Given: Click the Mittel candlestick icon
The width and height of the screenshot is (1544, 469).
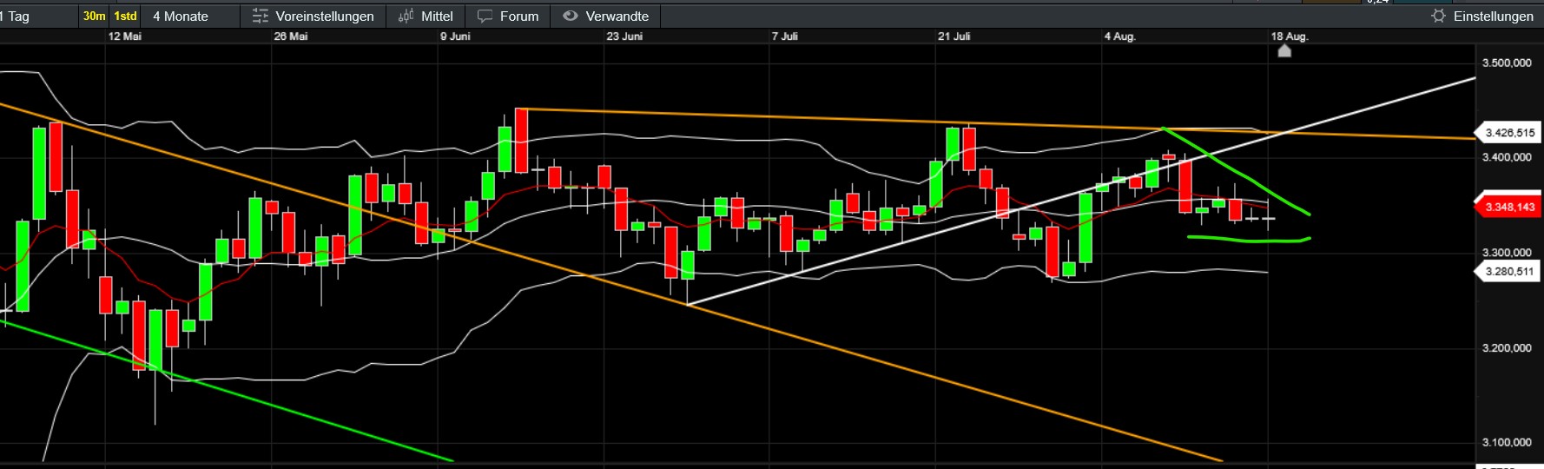Looking at the screenshot, I should coord(406,16).
